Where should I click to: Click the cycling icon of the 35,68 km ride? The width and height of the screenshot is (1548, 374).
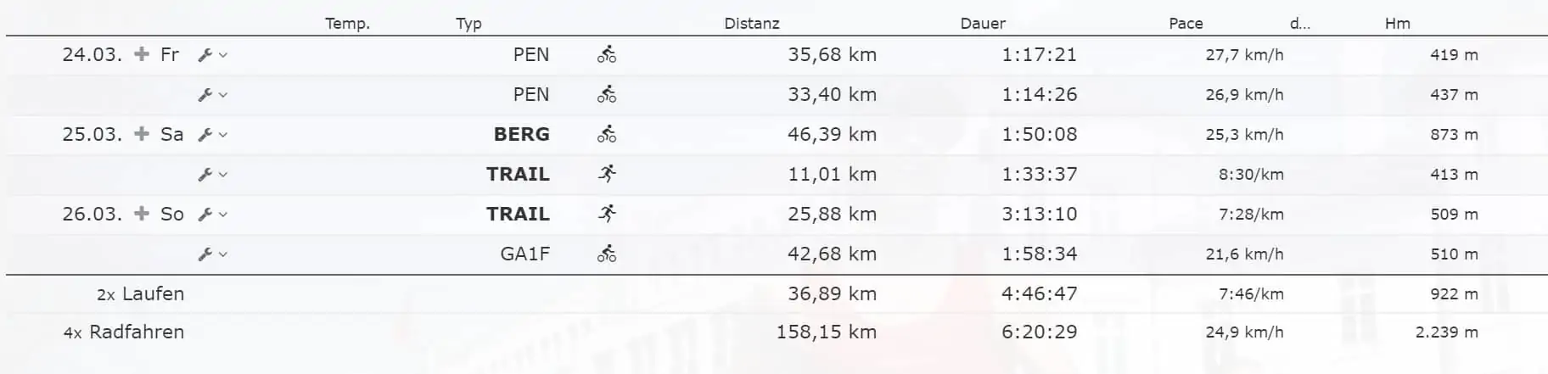[607, 55]
